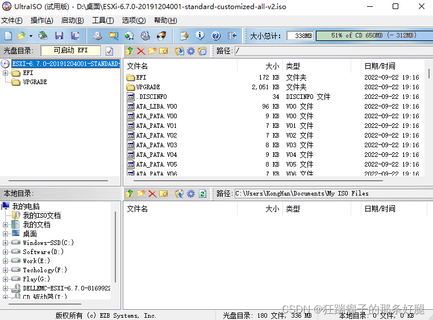Select UPGRADE folder in disc tree

click(x=35, y=82)
